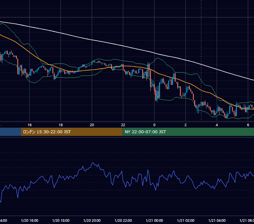Click the 1/21 02:00 label on oscillator axis
The image size is (254, 224).
click(186, 221)
